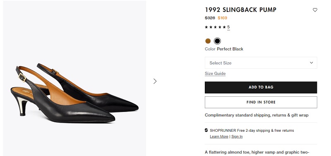The width and height of the screenshot is (331, 156).
Task: Click the complimentary standard shipping text
Action: (257, 115)
